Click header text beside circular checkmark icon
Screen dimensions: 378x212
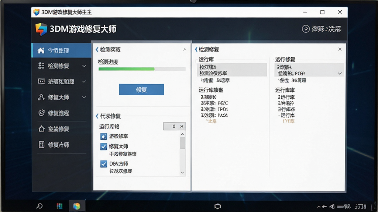[326, 29]
